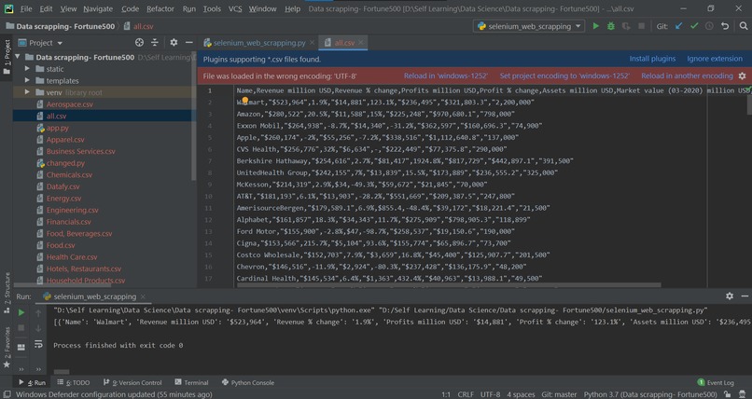Toggle soft-wrap in Run console
The height and width of the screenshot is (399, 752).
pyautogui.click(x=38, y=344)
